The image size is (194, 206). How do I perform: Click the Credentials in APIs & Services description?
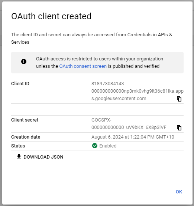point(91,39)
